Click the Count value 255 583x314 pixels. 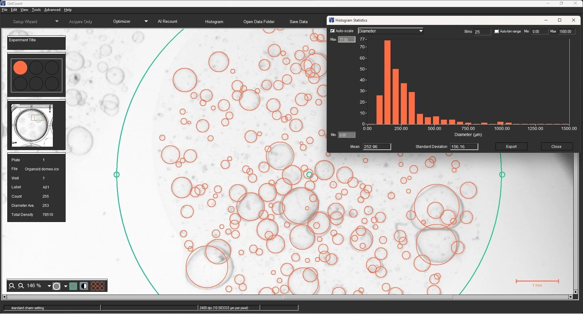(x=46, y=196)
